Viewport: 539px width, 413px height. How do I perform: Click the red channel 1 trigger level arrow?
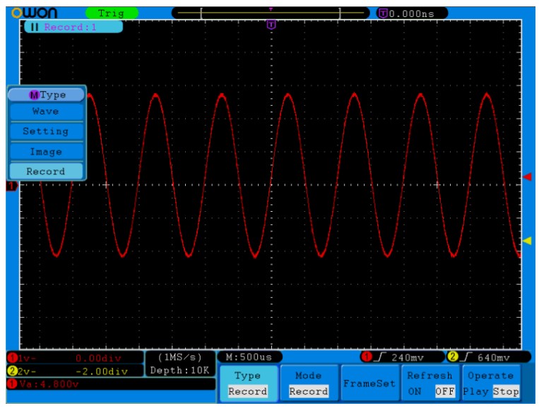(527, 177)
